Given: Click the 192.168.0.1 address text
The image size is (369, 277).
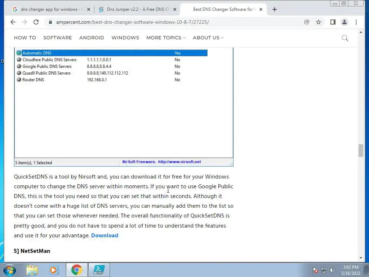Looking at the screenshot, I should [97, 80].
